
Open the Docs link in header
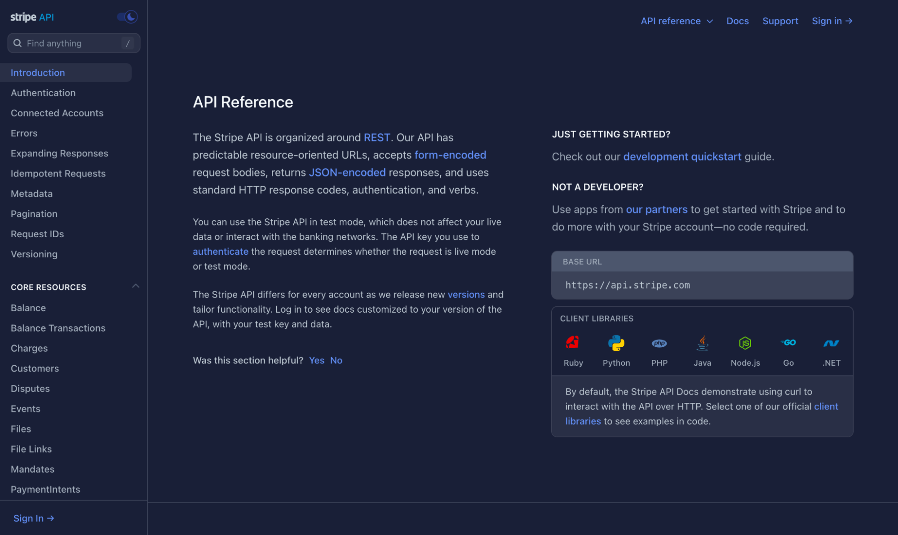click(737, 21)
